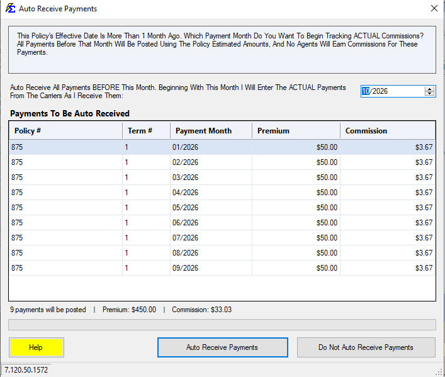Click the resize grip at dialog corner

click(440, 373)
